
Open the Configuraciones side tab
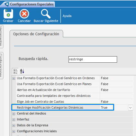point(1,65)
